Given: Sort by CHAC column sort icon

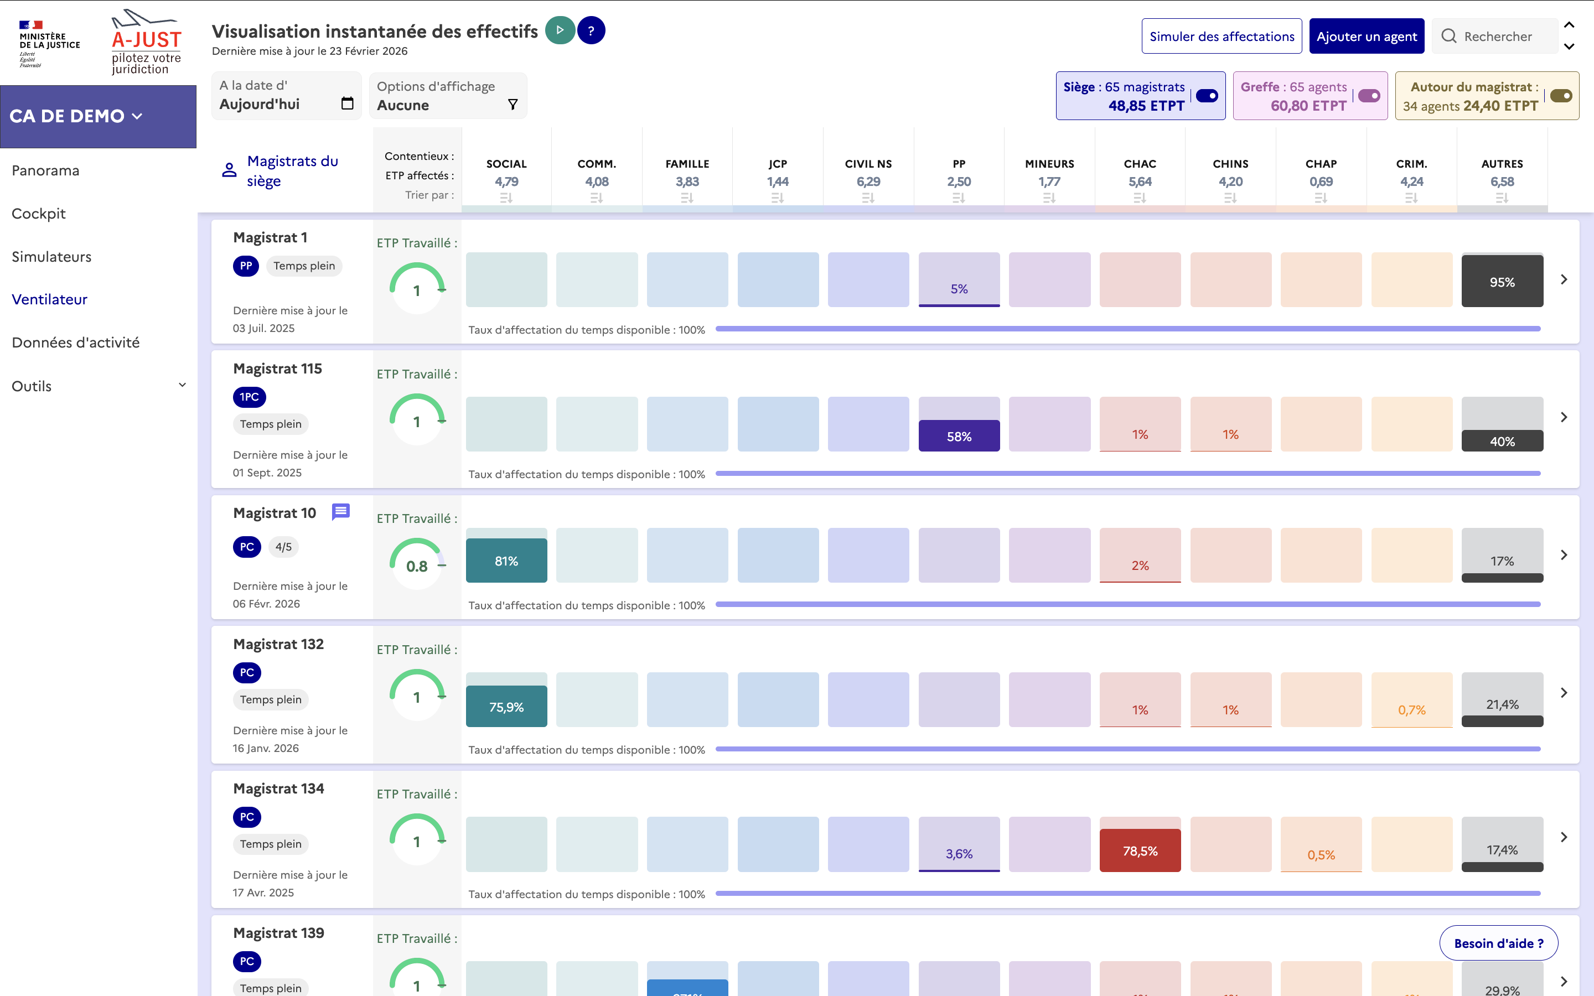Looking at the screenshot, I should click(x=1140, y=198).
